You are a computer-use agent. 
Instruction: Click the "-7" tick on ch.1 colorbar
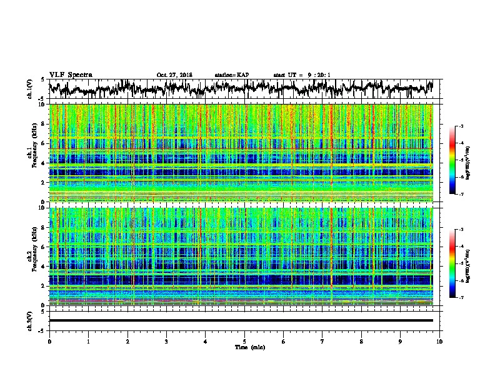[461, 194]
